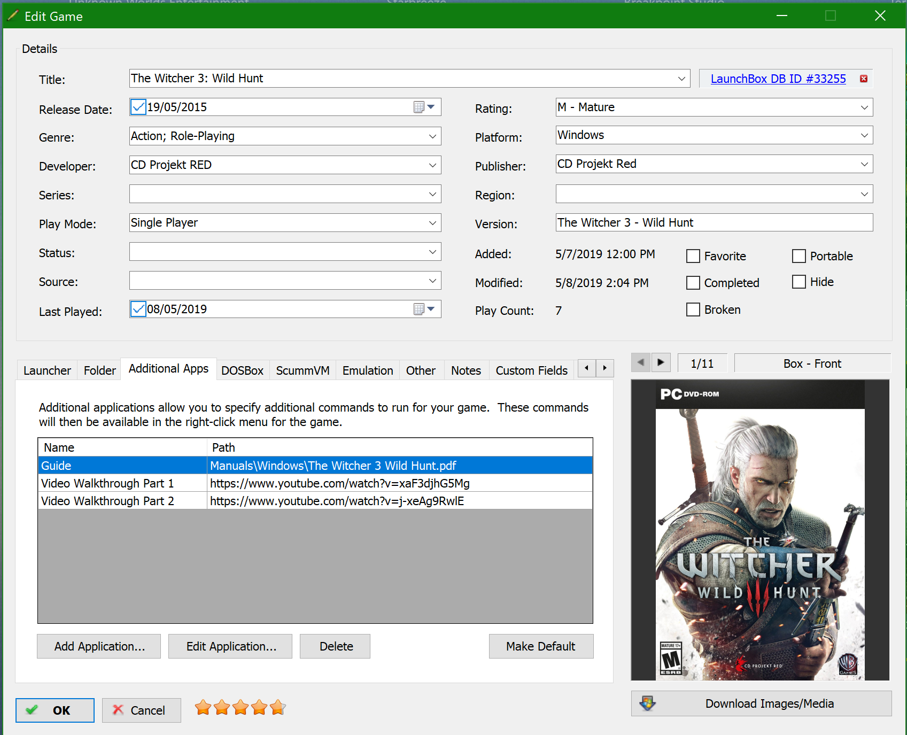Screen dimensions: 907x735
Task: Set rating to three stars
Action: pyautogui.click(x=241, y=708)
